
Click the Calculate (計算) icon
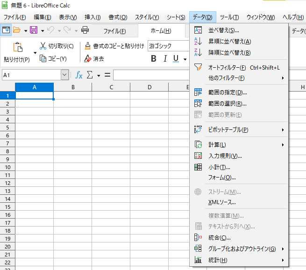198,144
